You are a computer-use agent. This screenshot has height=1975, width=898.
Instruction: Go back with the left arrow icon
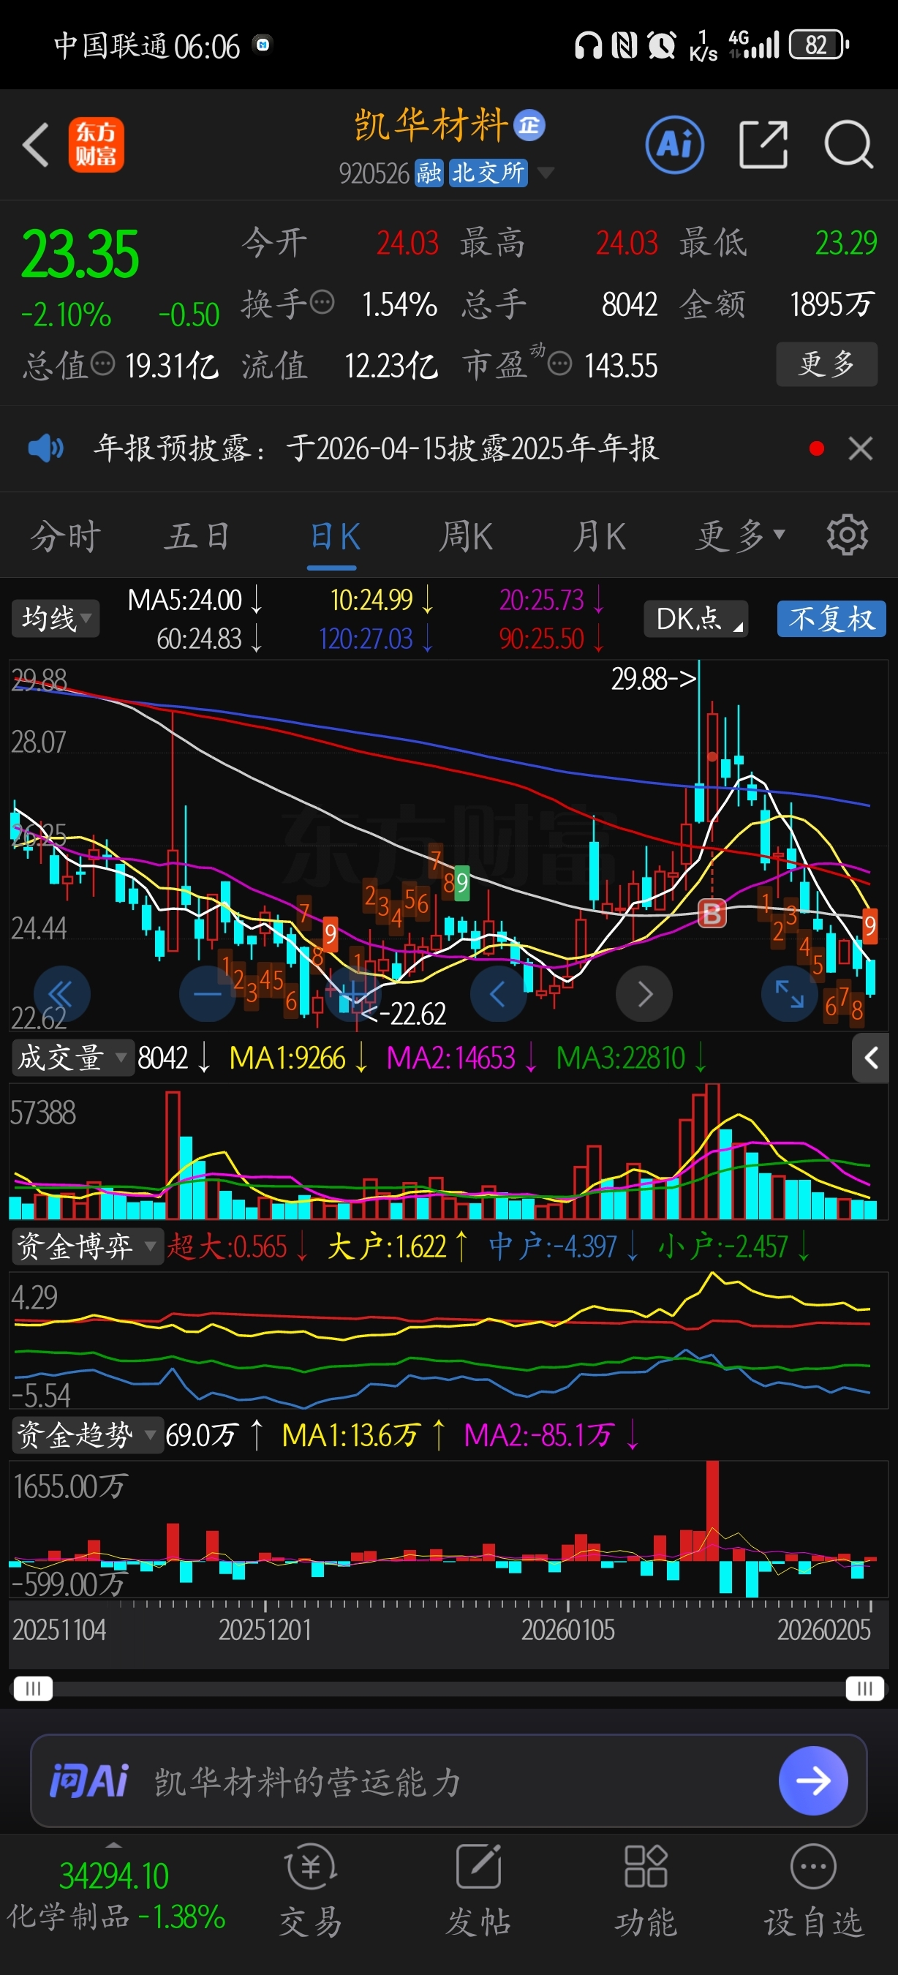[x=35, y=144]
